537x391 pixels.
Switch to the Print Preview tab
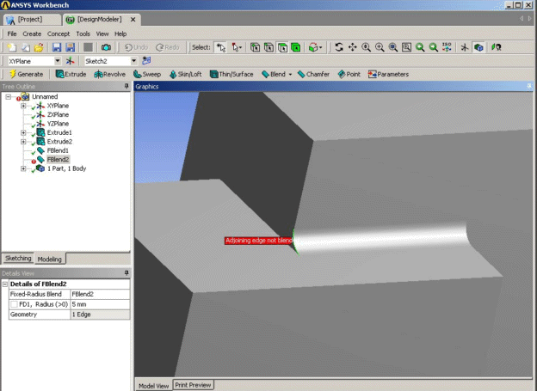194,385
